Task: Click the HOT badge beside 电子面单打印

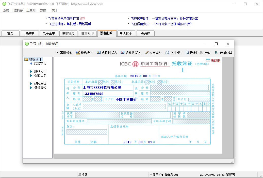Action: point(83,19)
